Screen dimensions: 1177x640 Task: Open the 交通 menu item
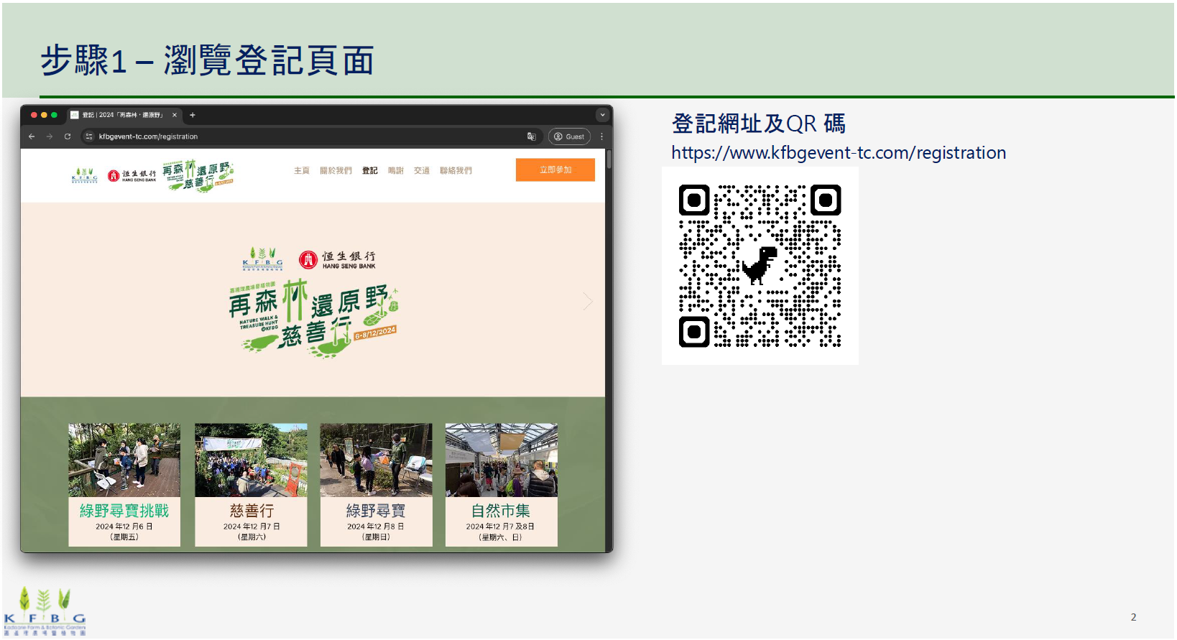tap(422, 171)
